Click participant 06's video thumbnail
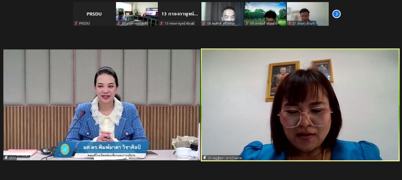The height and width of the screenshot is (180, 402). [222, 13]
